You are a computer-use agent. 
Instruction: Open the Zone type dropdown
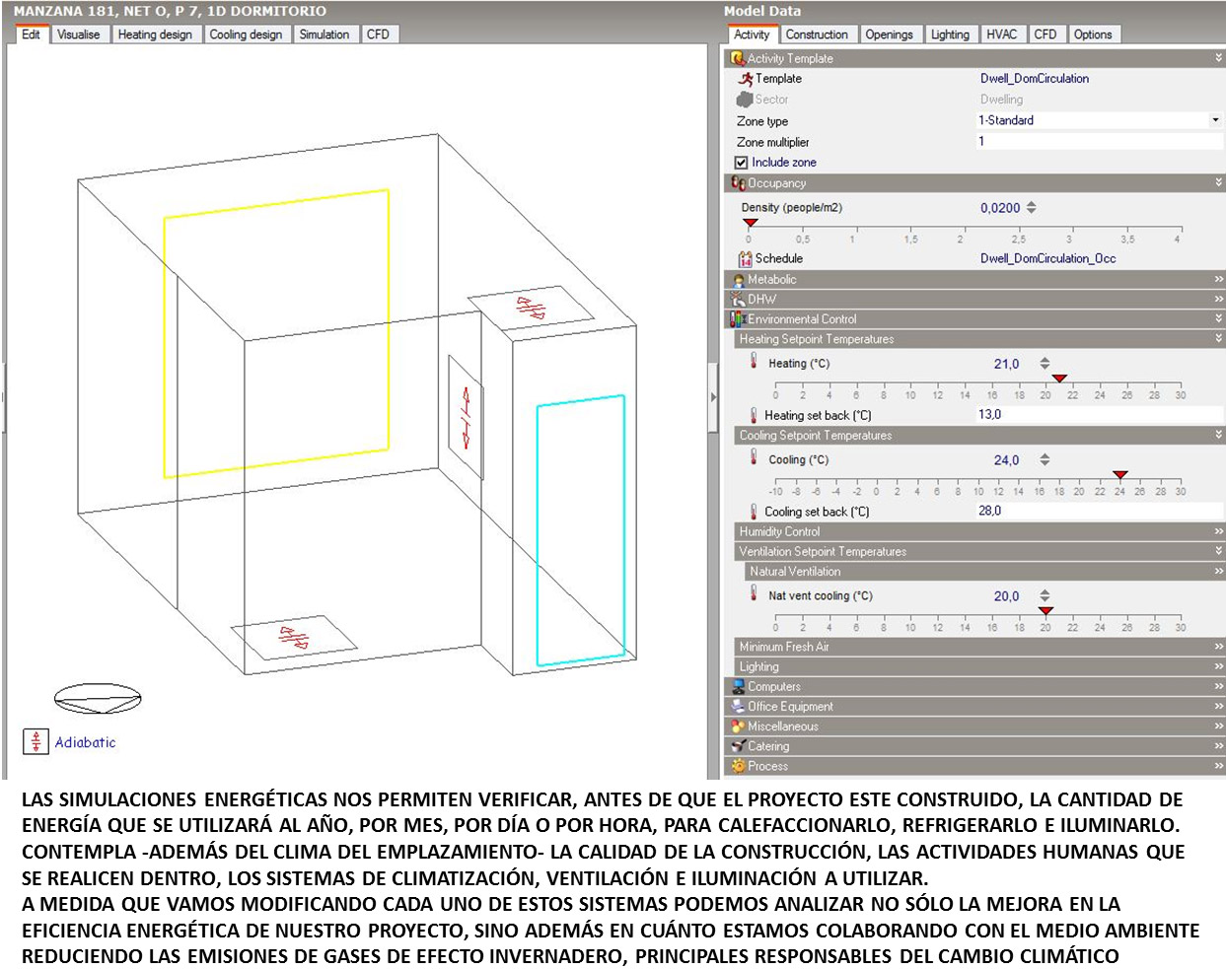pos(1215,120)
